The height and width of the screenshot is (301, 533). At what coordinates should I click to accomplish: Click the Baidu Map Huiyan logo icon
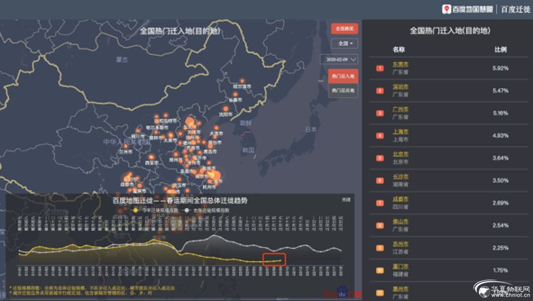coord(447,9)
